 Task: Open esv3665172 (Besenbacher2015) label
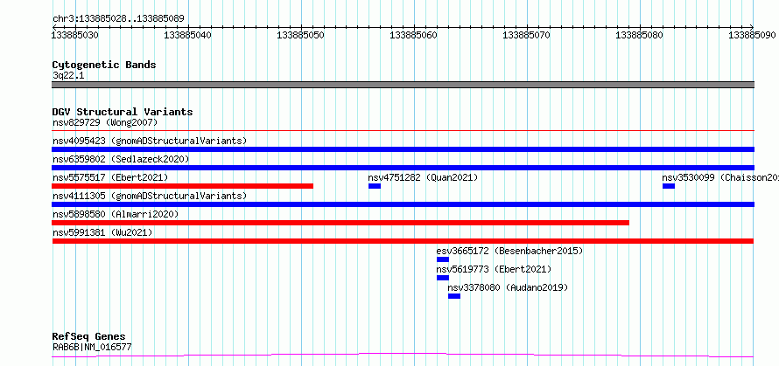coord(509,251)
